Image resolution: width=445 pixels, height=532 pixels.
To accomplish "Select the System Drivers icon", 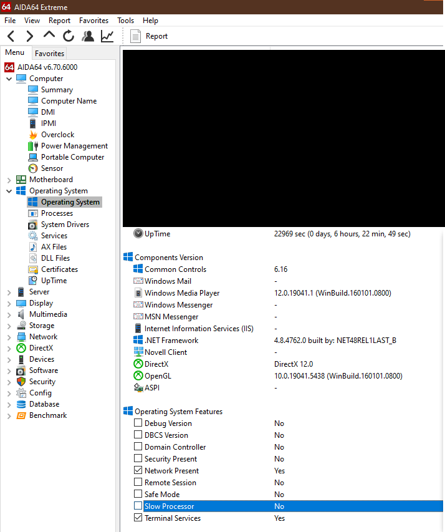I will pyautogui.click(x=33, y=225).
